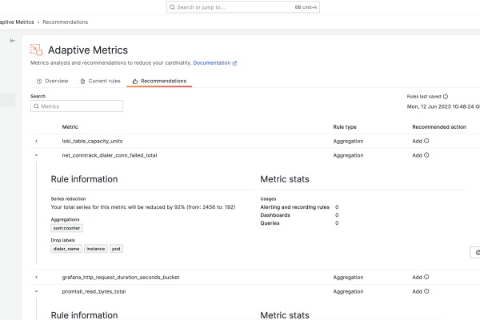Open the Current rules tab
The height and width of the screenshot is (320, 480).
tap(100, 81)
